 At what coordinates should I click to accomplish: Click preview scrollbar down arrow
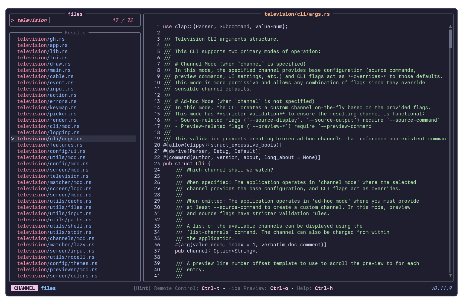pyautogui.click(x=450, y=276)
